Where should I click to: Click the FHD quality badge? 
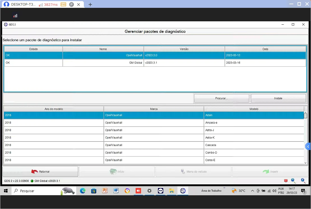63,4
